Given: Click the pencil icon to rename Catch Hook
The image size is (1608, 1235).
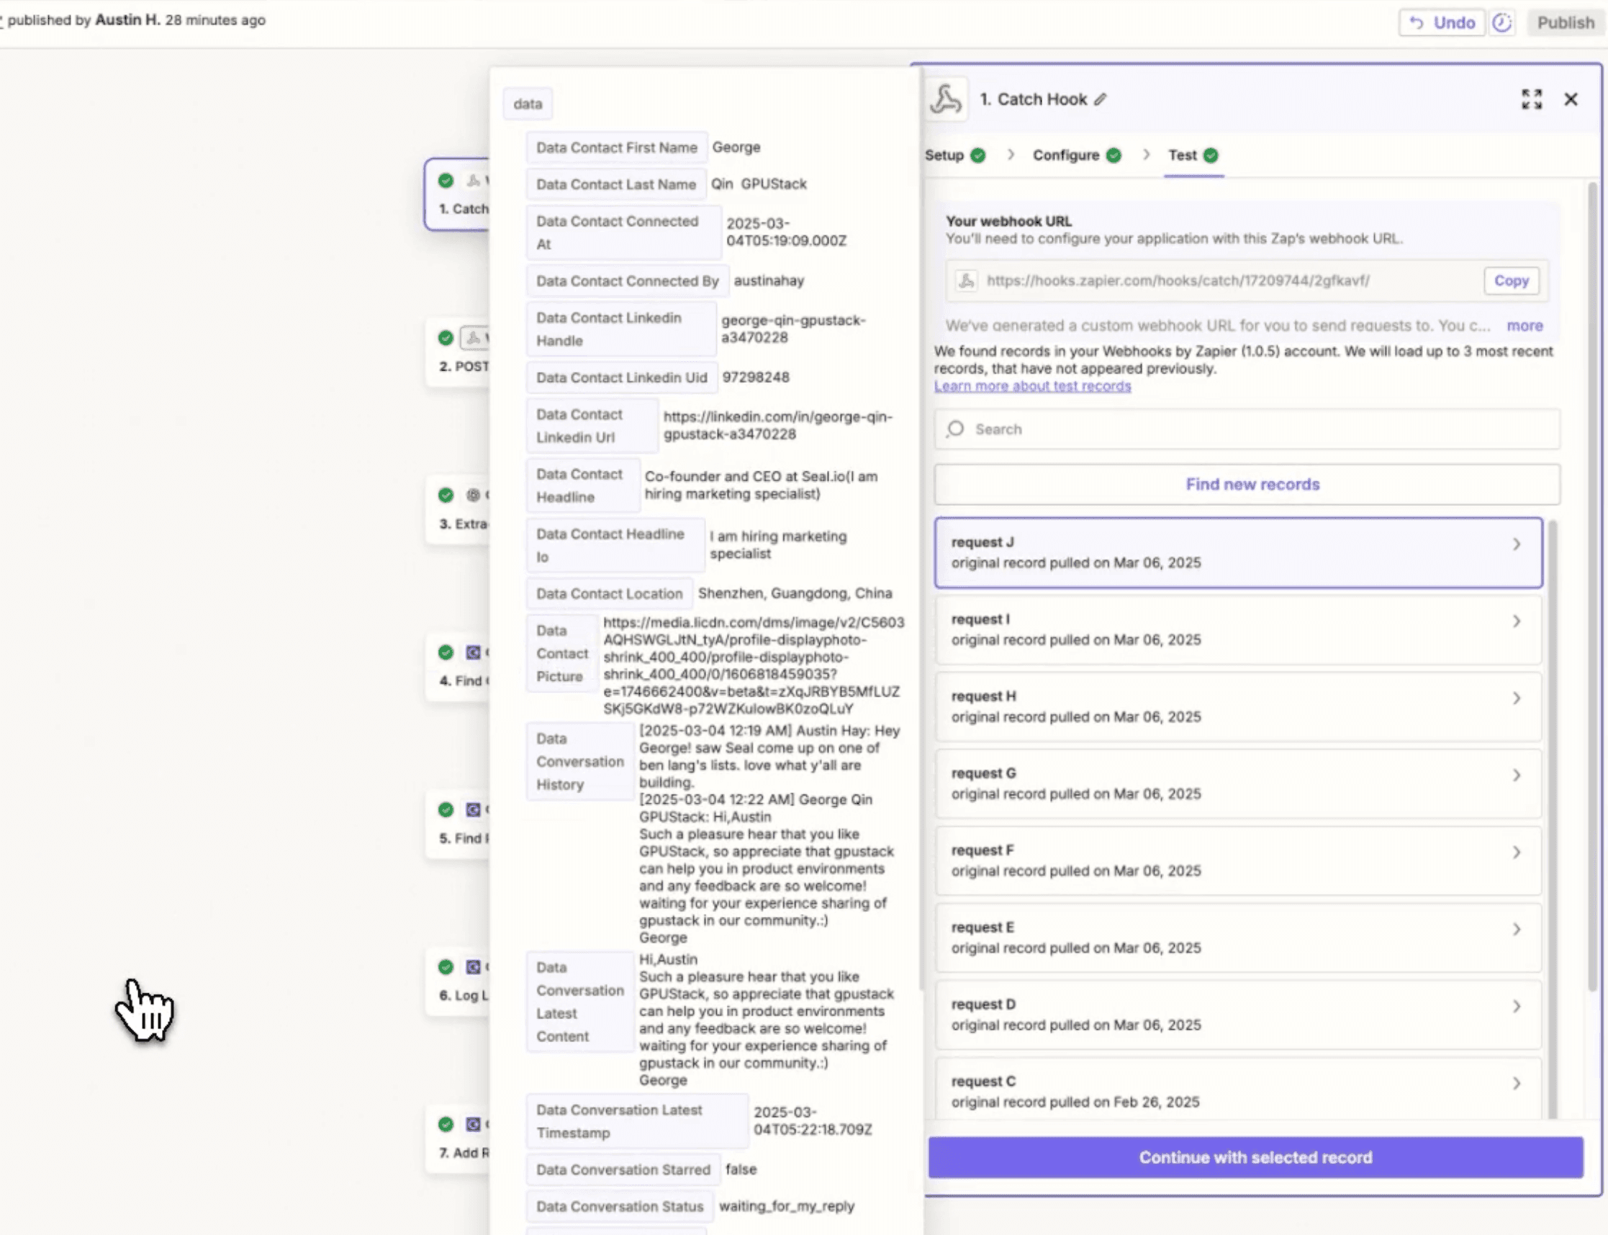Looking at the screenshot, I should pos(1100,99).
